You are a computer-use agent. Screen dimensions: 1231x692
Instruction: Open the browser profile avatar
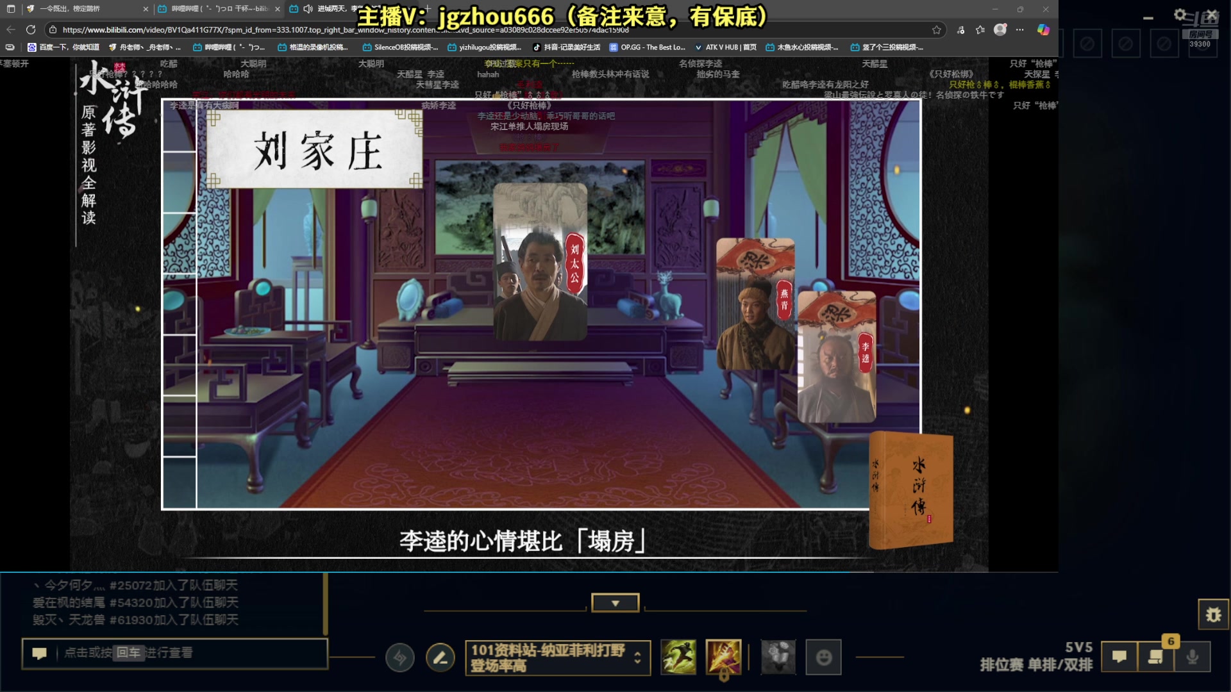(1000, 29)
